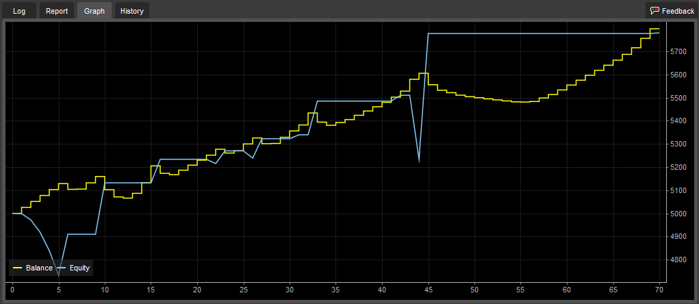Open the History tab
Viewport: 699px width, 304px height.
click(132, 11)
